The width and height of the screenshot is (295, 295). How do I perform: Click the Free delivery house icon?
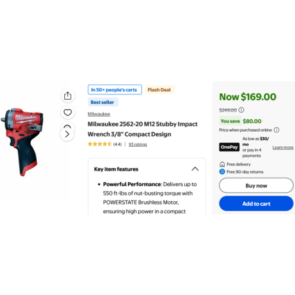pos(222,164)
